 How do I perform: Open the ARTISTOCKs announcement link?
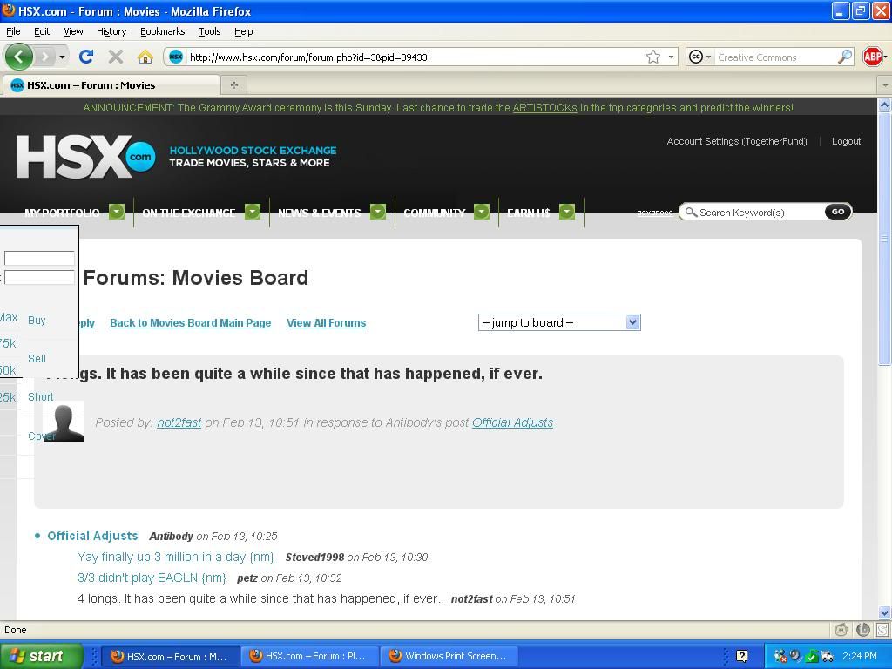(544, 108)
